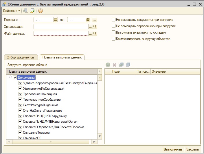Screen dimensions: 204x154
Task: Select the Правила выгрузки данных tab
Action: point(62,57)
